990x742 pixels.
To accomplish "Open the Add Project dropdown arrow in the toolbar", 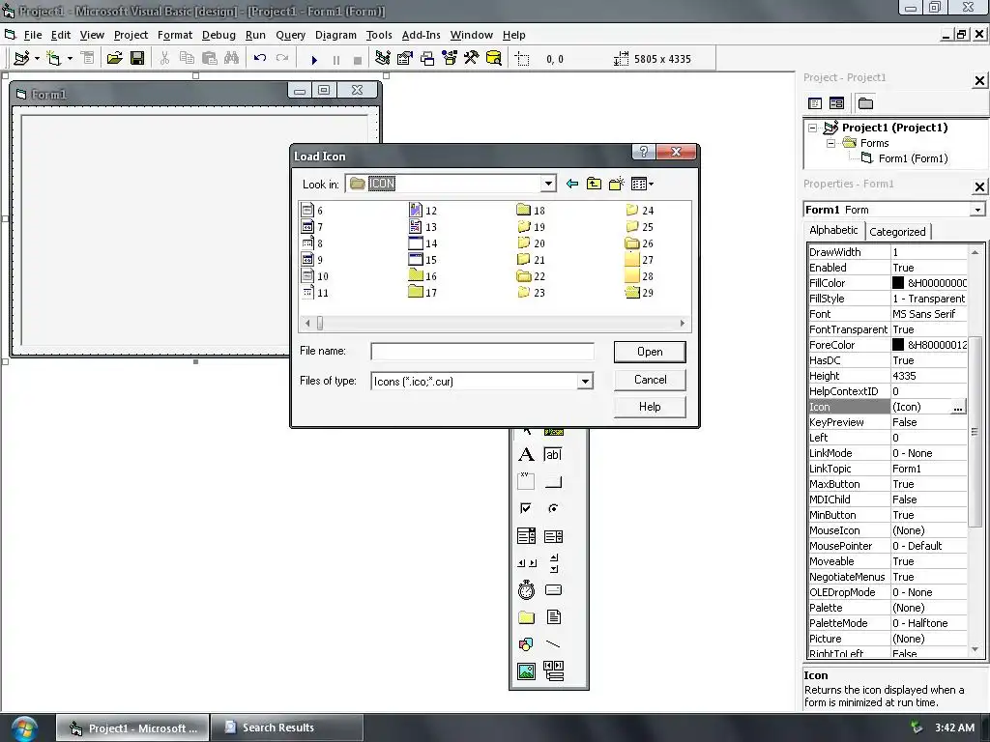I will pyautogui.click(x=38, y=59).
